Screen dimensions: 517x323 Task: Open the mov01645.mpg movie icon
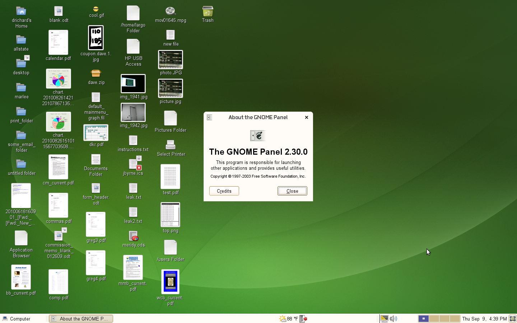click(170, 10)
